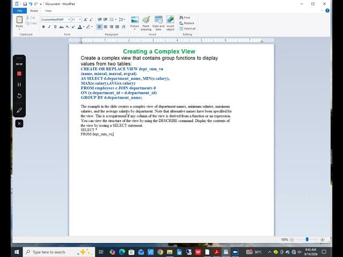Click the Copy button

click(31, 23)
